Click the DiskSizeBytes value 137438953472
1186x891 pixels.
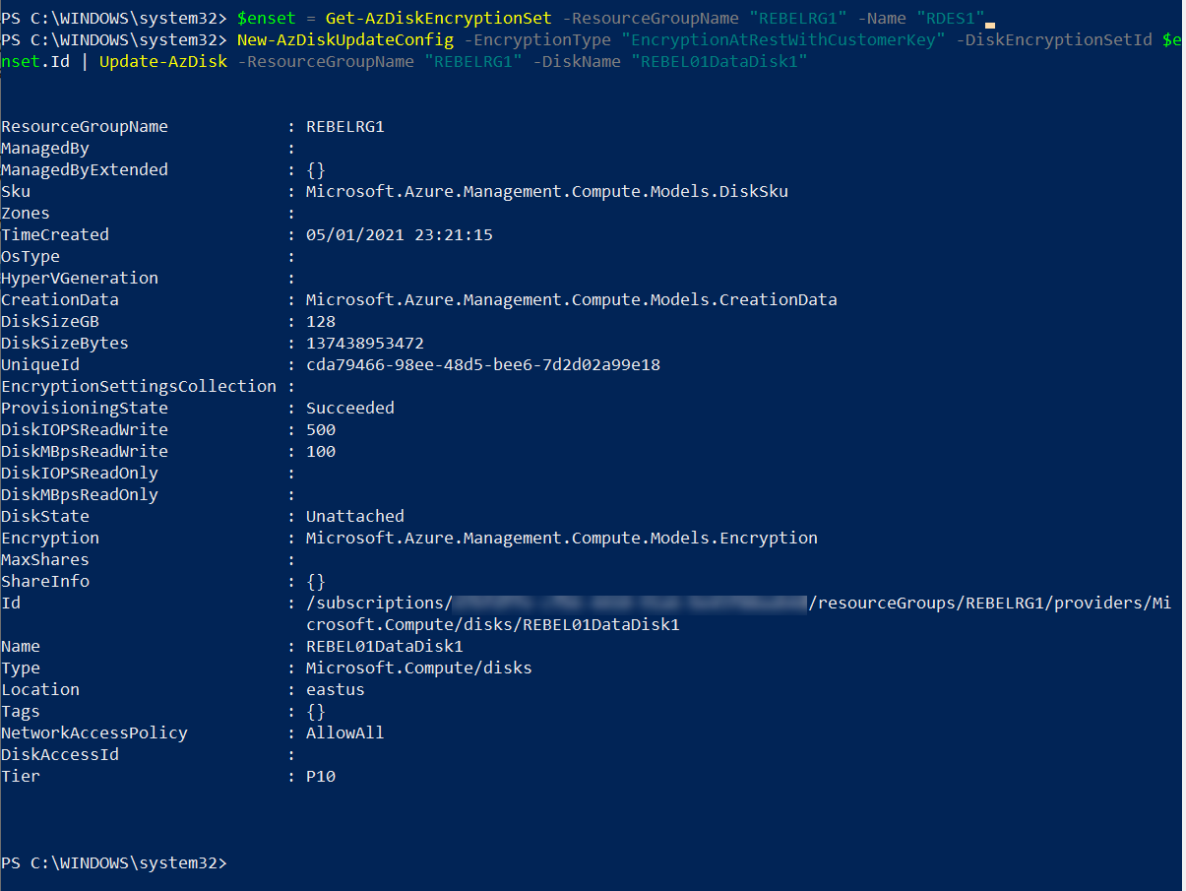(x=365, y=344)
